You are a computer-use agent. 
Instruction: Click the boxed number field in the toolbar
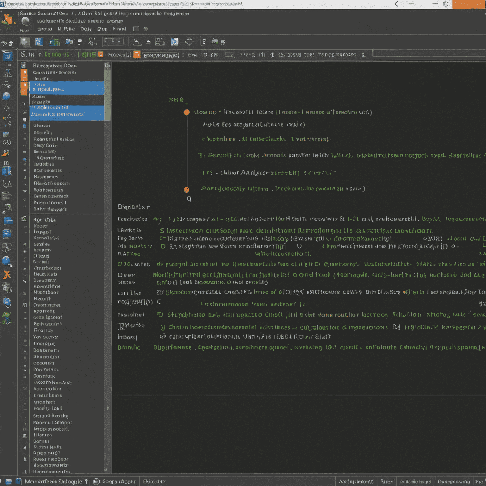pos(113,41)
